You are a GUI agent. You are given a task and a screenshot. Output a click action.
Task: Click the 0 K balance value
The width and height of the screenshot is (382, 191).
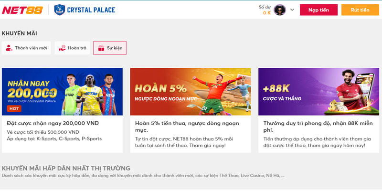pyautogui.click(x=267, y=13)
